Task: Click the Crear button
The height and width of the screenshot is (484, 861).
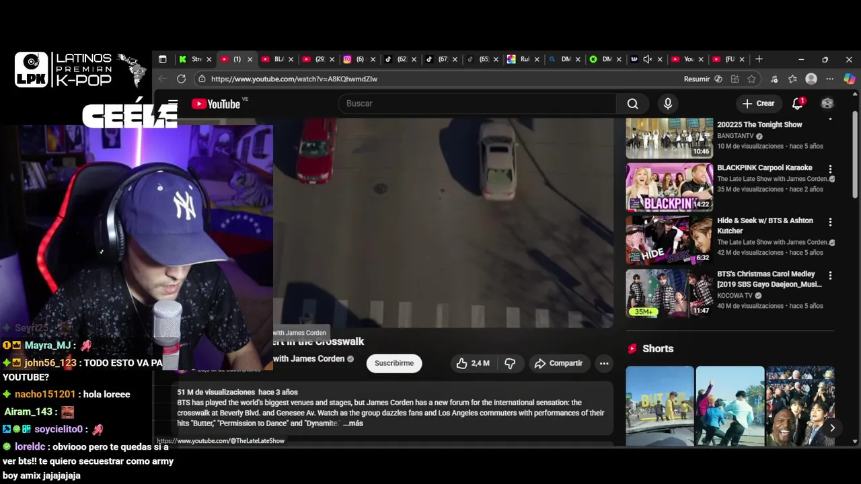Action: click(758, 104)
